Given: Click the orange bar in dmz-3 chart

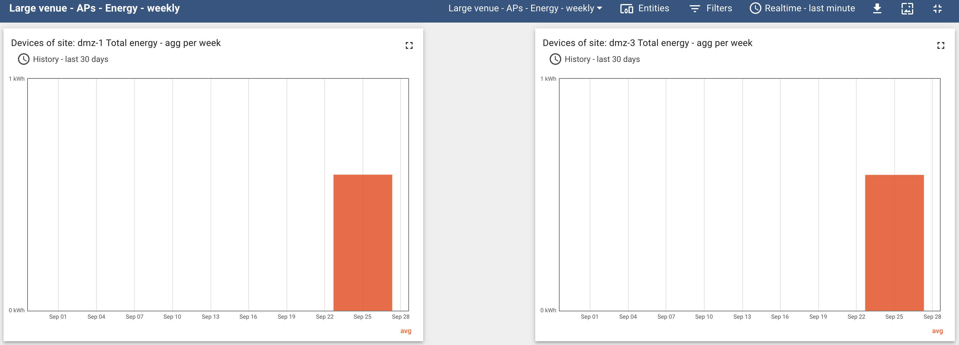Looking at the screenshot, I should click(894, 242).
